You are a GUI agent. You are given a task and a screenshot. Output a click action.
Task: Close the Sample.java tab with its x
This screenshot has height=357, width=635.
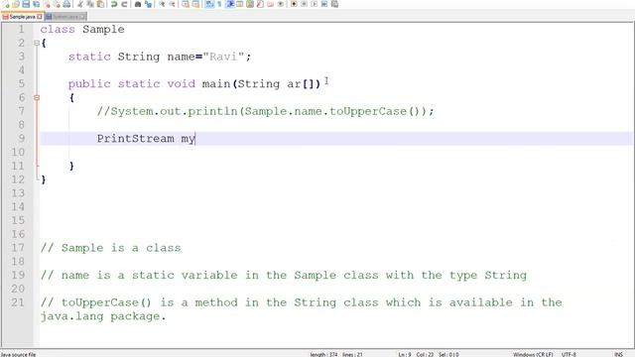pyautogui.click(x=40, y=17)
